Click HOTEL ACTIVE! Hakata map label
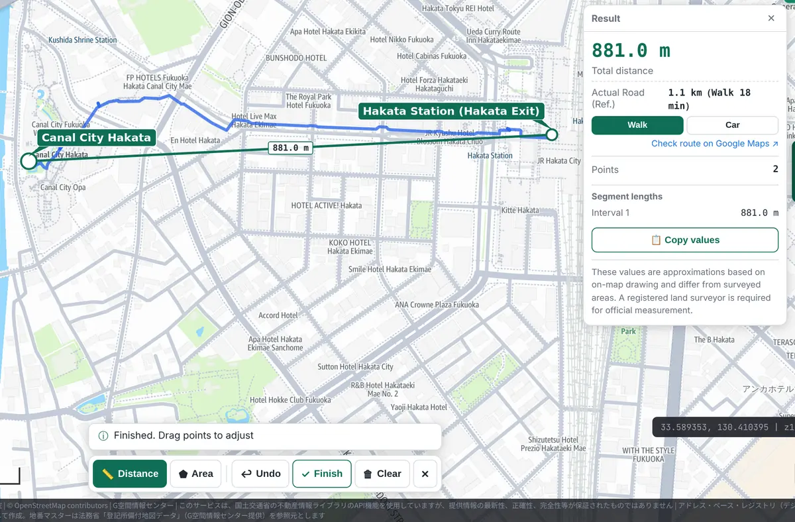 coord(327,205)
